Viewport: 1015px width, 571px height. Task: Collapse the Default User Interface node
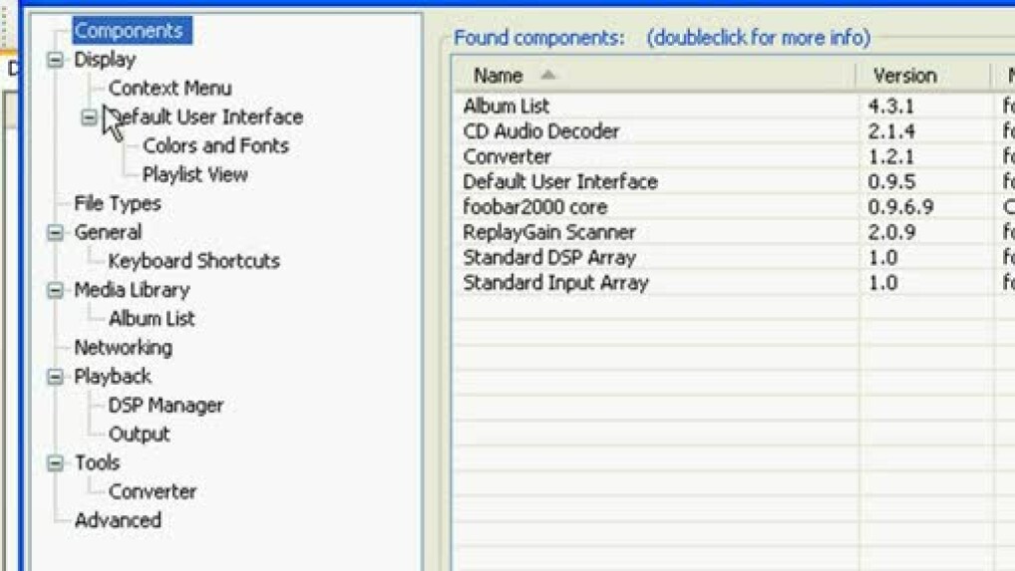tap(90, 118)
